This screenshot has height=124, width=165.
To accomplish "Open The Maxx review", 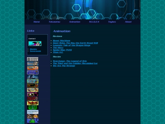I will 58,48.
